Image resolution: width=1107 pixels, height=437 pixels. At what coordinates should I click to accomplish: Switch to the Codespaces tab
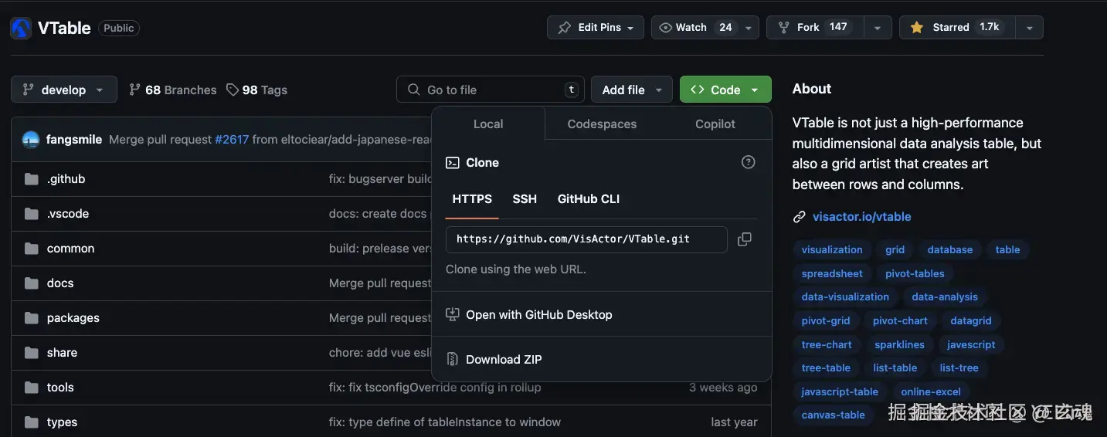[602, 124]
